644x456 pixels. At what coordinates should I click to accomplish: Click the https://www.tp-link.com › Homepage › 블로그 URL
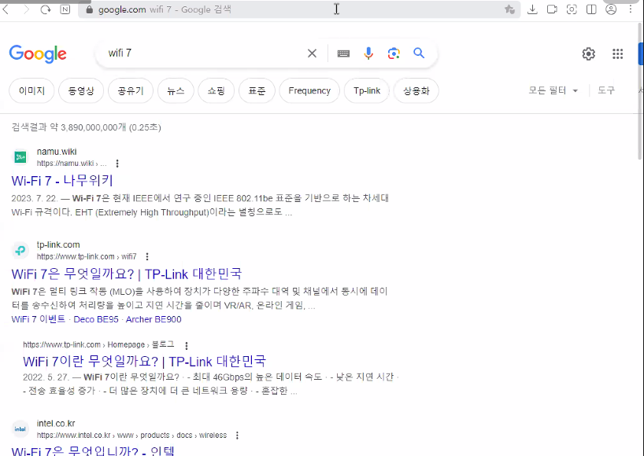(x=98, y=344)
